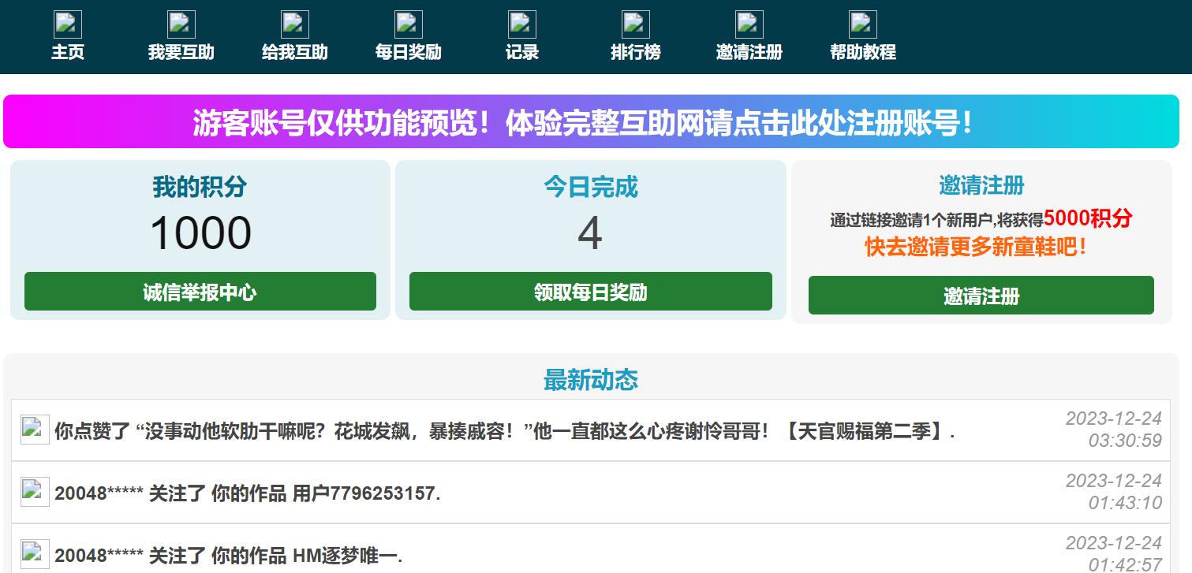Click the 主页 home icon
The width and height of the screenshot is (1192, 573).
68,24
